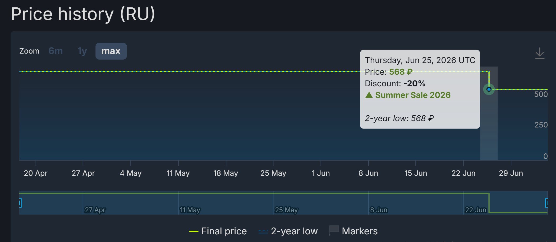This screenshot has height=242, width=556.
Task: Click the chart download arrow icon
Action: tap(540, 53)
